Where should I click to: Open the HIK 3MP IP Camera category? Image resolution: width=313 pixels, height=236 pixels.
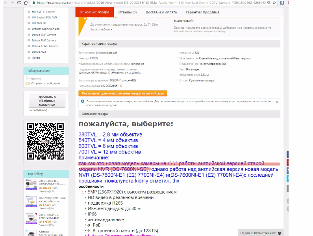coord(44,12)
